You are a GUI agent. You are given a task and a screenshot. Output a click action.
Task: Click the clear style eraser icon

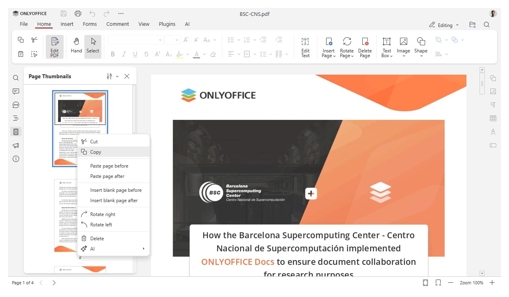click(x=213, y=54)
